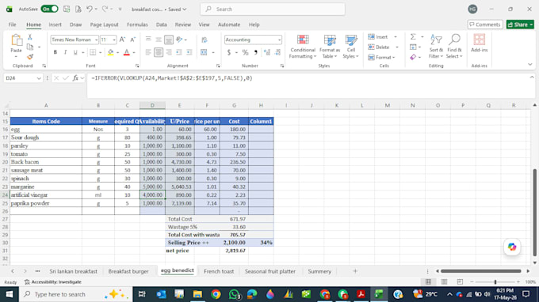
Task: Adjust the zoom slider handle
Action: coord(495,281)
